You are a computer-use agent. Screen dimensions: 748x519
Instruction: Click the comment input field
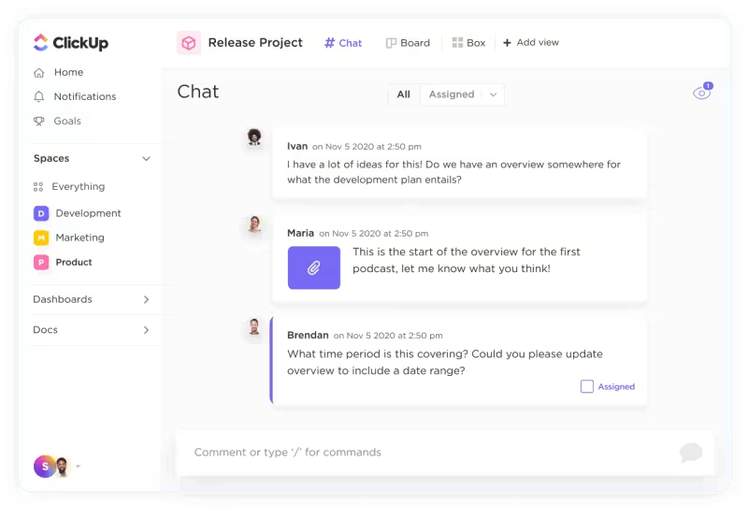446,453
